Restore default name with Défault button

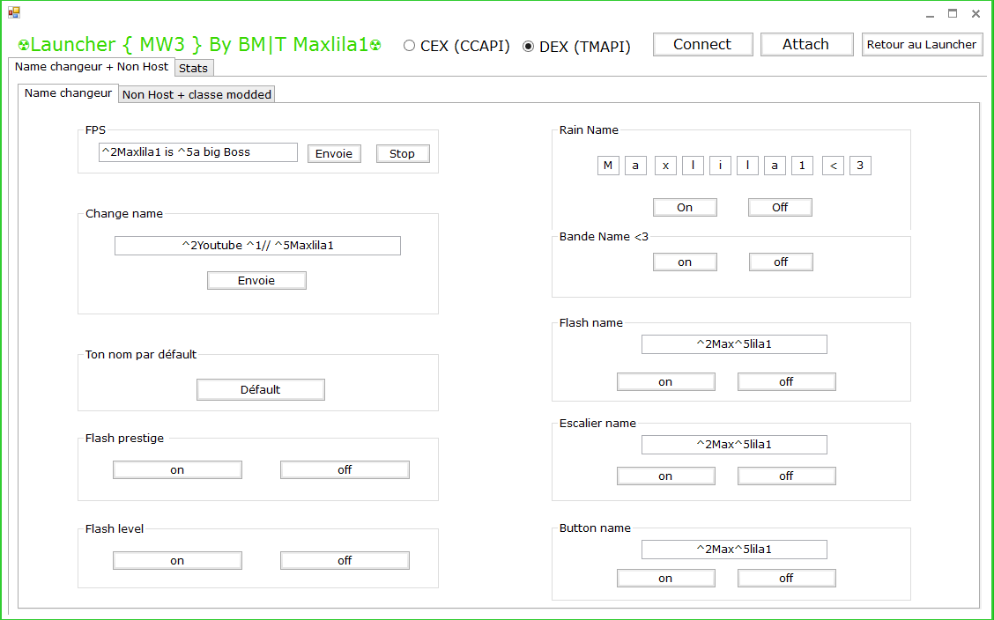(x=261, y=389)
